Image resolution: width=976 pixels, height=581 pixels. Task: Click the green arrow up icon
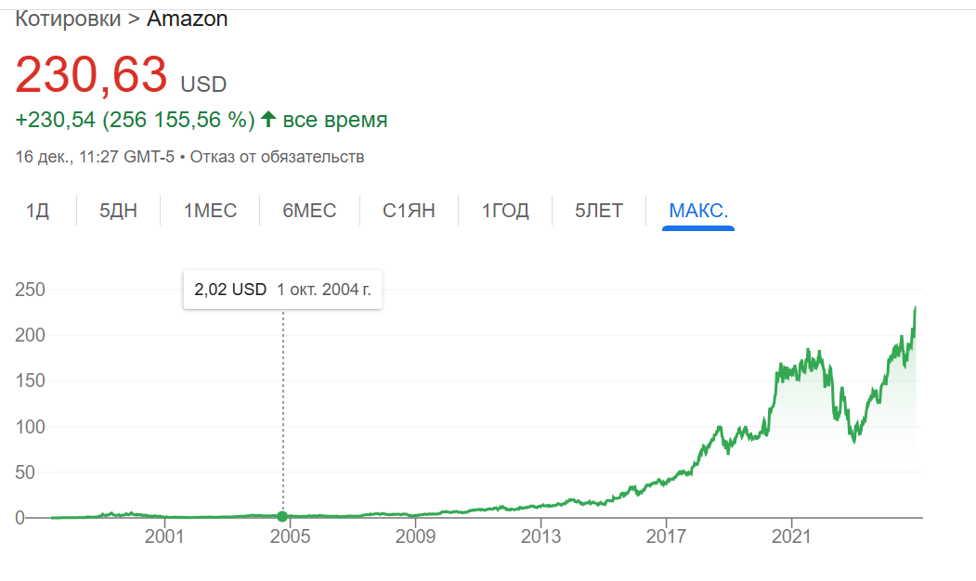[268, 119]
